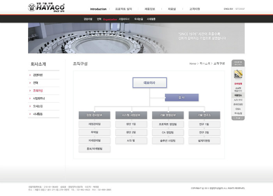Screen dimensions: 273x196
Task: Click the QUICK MENU header
Action: tap(238, 63)
